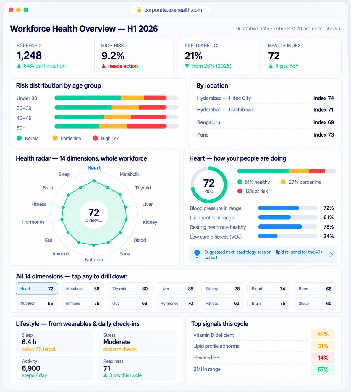Click the 72 OVERALL radar center
The width and height of the screenshot is (351, 392).
coord(94,215)
